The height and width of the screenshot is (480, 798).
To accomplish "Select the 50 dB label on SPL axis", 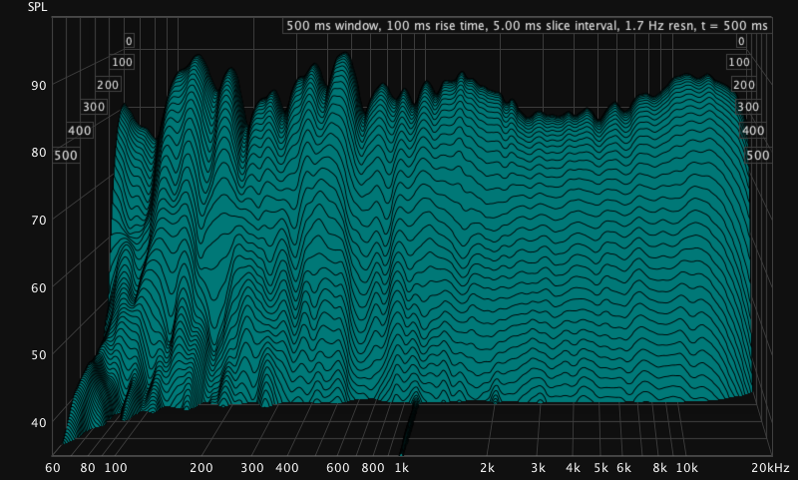I will click(x=39, y=355).
